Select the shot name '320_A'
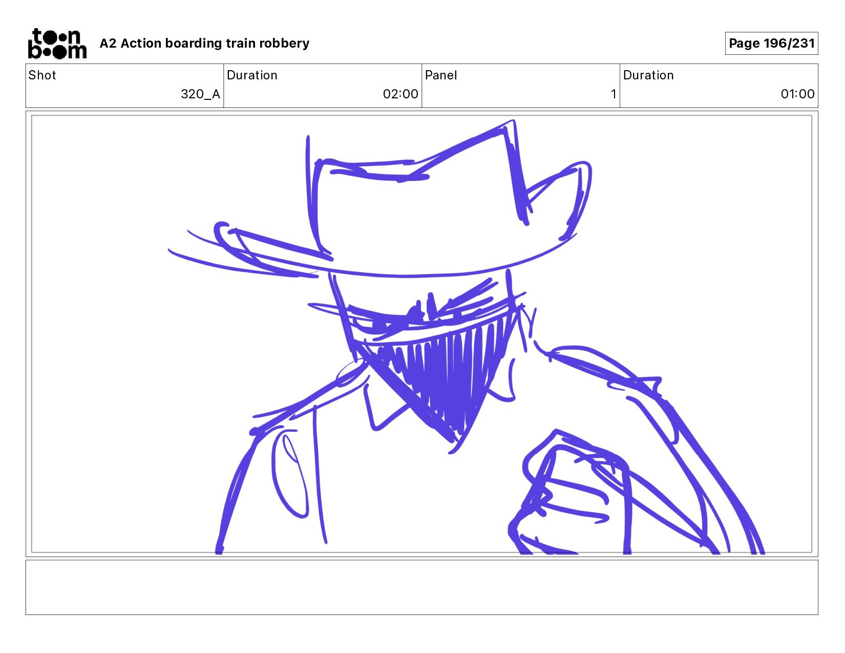845x653 pixels. (x=200, y=94)
